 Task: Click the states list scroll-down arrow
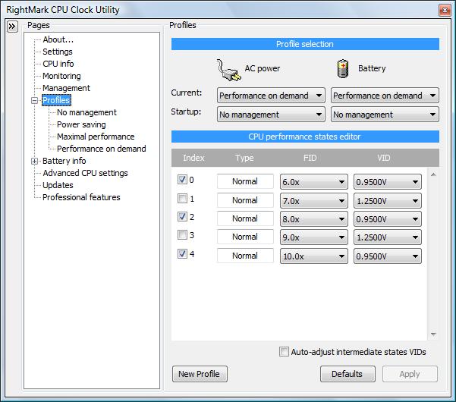tap(433, 334)
